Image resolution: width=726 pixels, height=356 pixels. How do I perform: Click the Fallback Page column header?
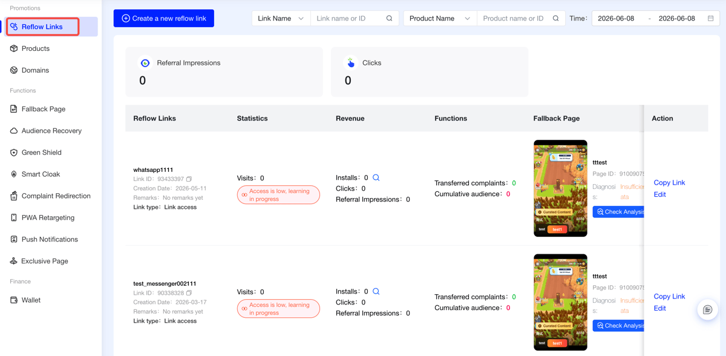(557, 119)
